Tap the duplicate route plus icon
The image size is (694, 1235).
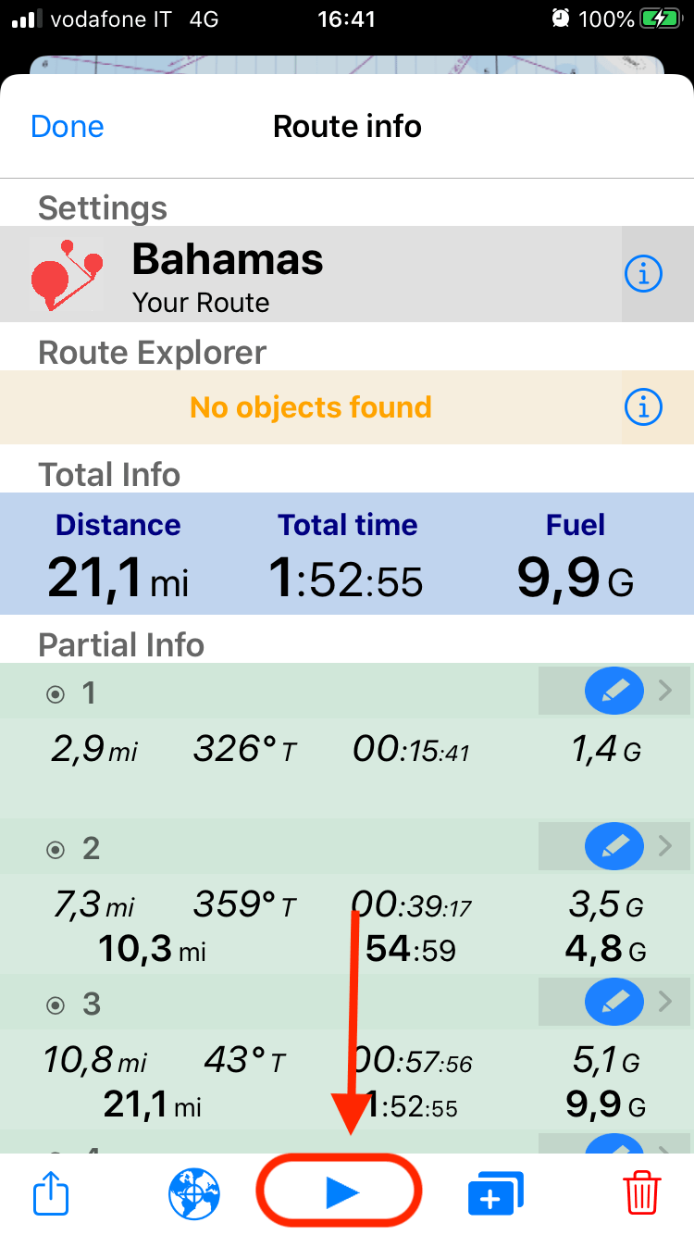click(x=496, y=1193)
